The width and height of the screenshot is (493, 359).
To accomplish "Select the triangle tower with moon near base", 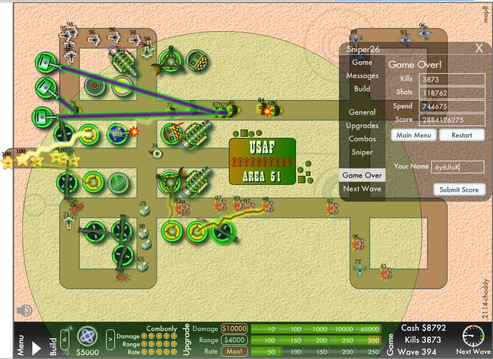I will [170, 181].
